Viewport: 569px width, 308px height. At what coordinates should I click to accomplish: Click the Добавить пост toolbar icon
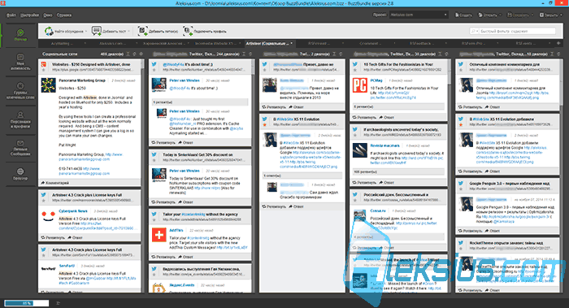point(97,31)
